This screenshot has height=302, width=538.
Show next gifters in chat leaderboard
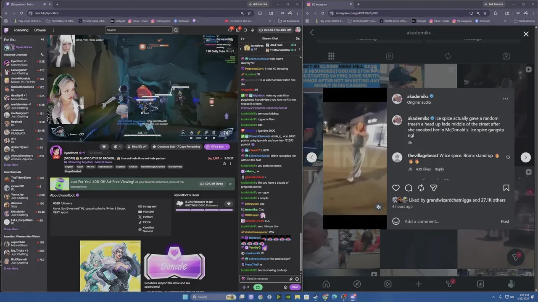[299, 49]
